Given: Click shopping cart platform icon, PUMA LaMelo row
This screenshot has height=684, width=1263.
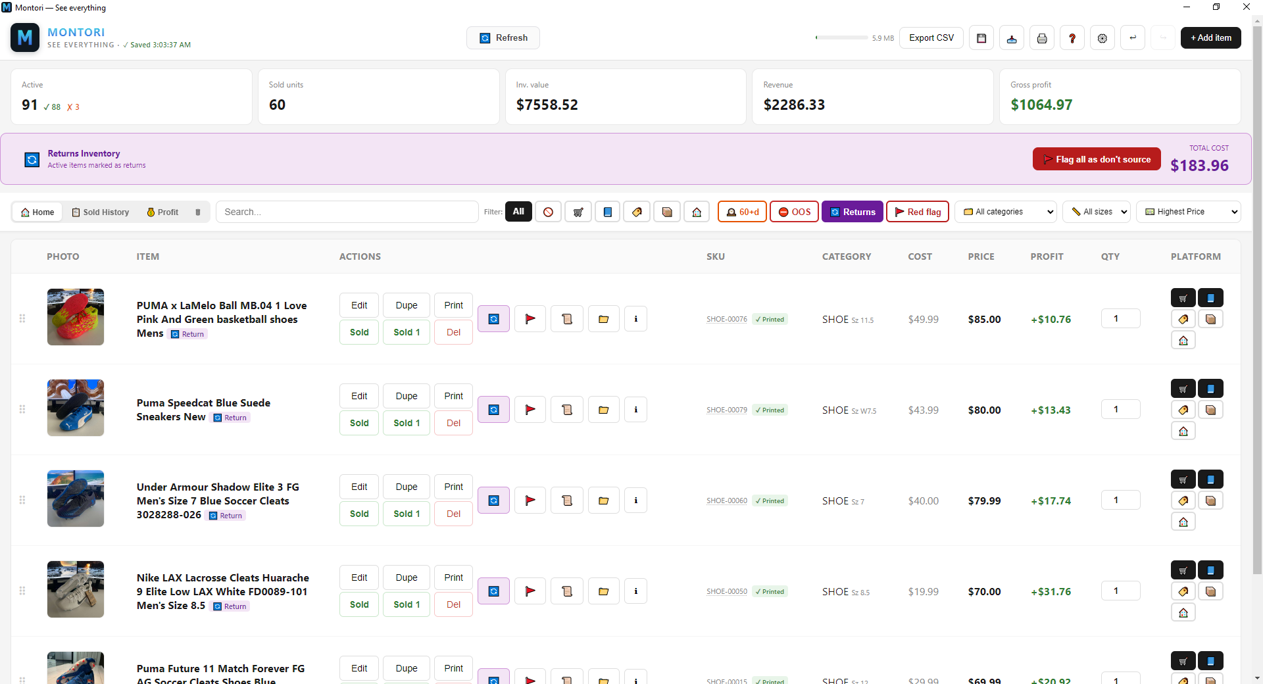Looking at the screenshot, I should 1183,298.
